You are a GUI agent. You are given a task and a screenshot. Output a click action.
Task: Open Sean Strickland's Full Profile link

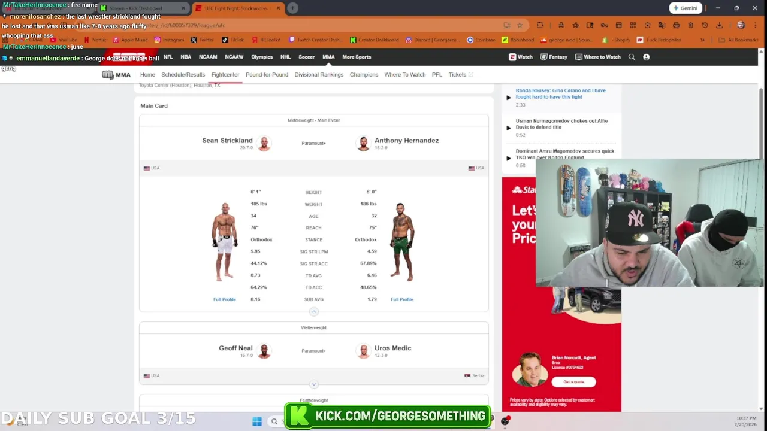(224, 299)
